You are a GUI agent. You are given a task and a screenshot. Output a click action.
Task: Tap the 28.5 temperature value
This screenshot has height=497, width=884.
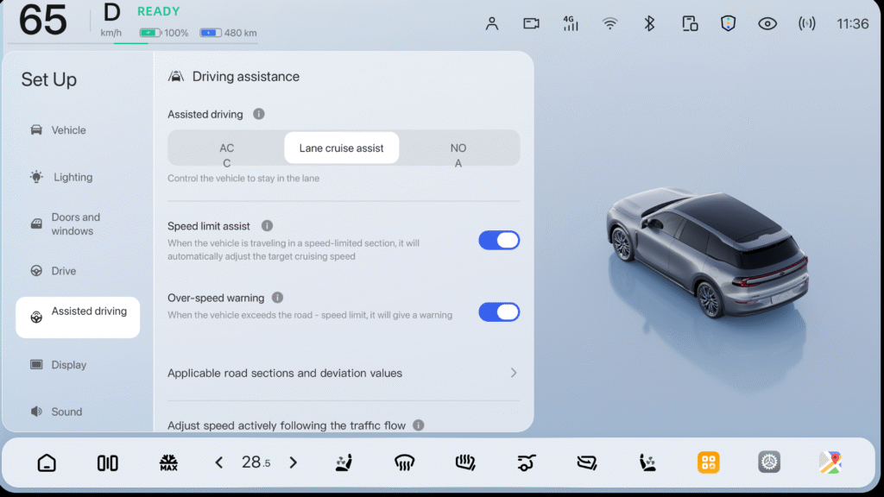256,462
